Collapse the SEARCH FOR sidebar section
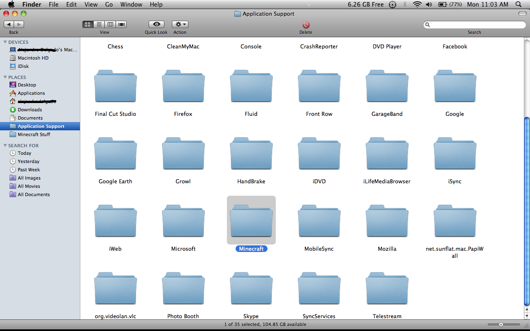This screenshot has height=331, width=530. point(5,146)
